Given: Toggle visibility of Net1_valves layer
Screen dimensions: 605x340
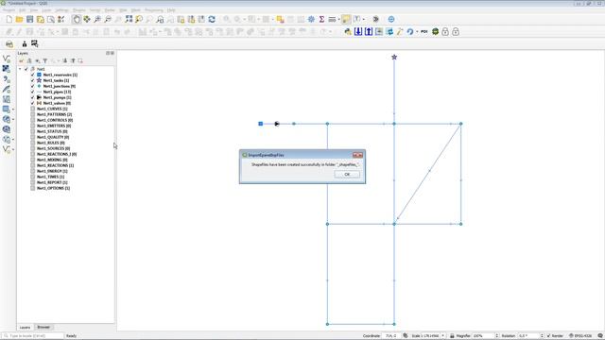Looking at the screenshot, I should (32, 103).
